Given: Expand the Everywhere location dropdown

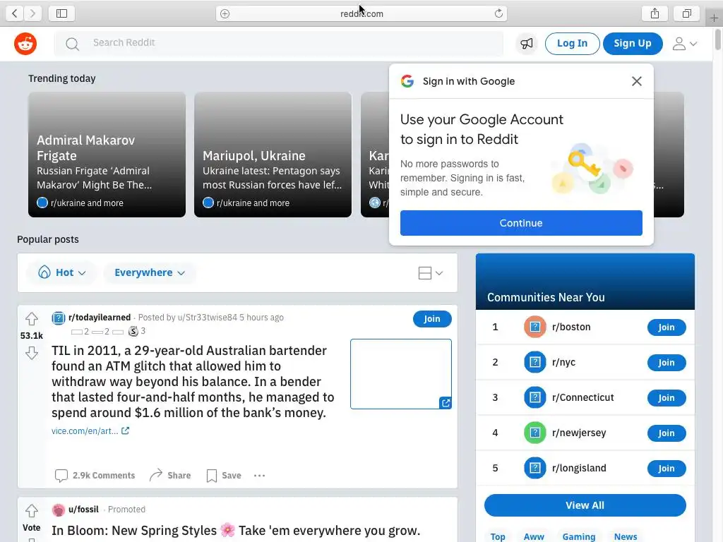Looking at the screenshot, I should [150, 272].
